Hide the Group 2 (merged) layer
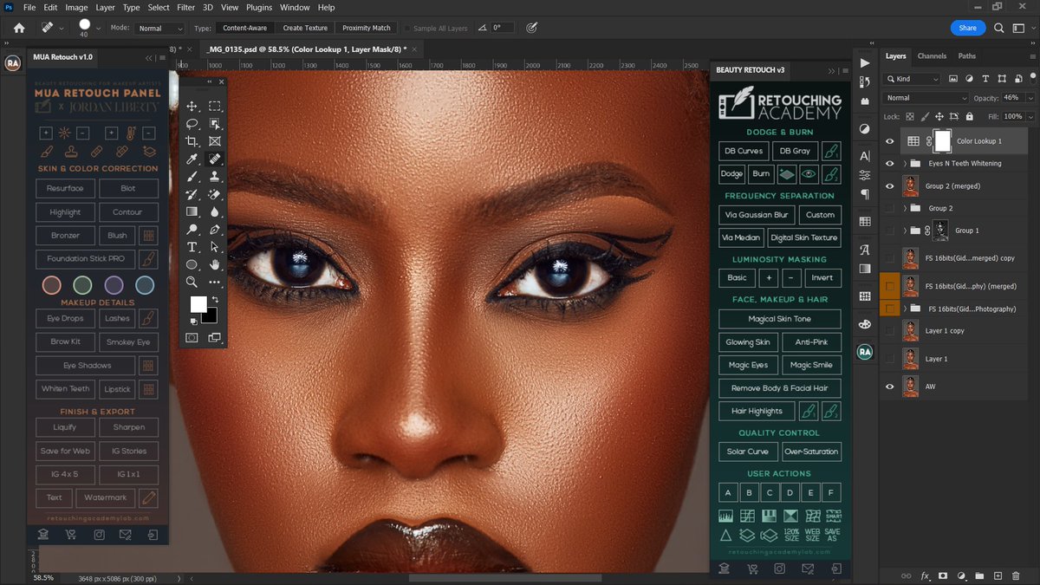The height and width of the screenshot is (585, 1040). coord(889,185)
